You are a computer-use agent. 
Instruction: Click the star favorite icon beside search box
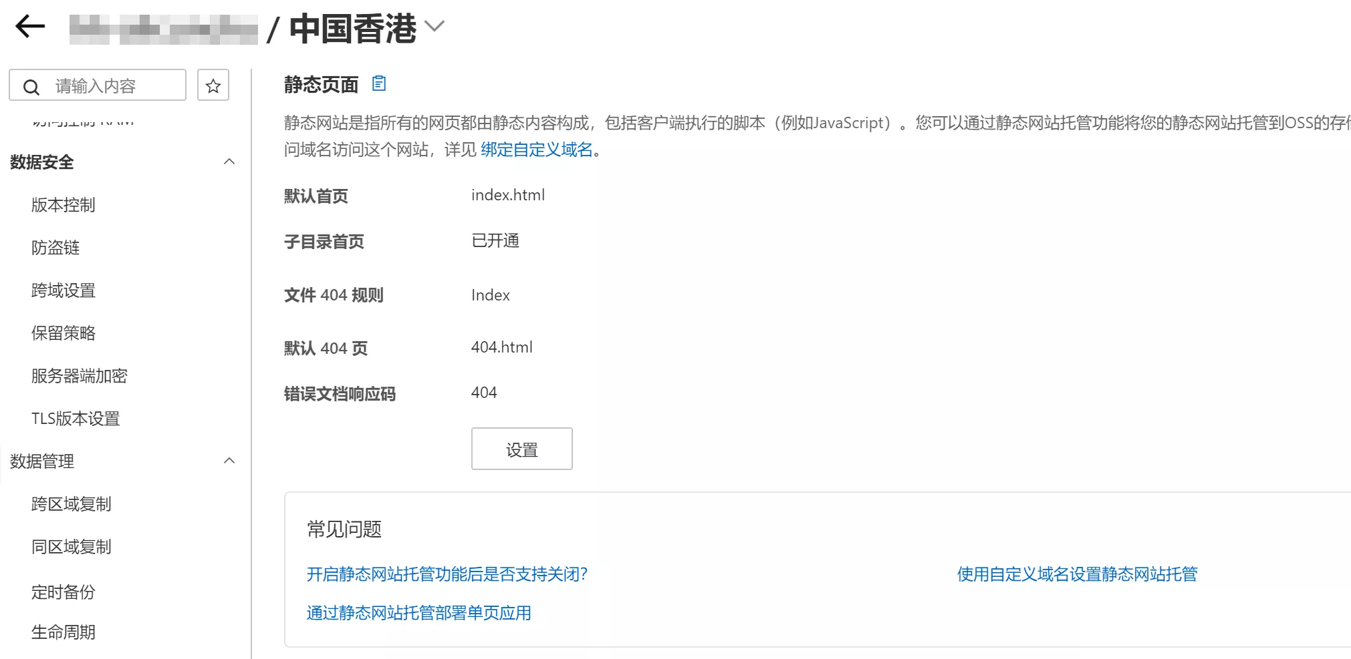tap(213, 85)
